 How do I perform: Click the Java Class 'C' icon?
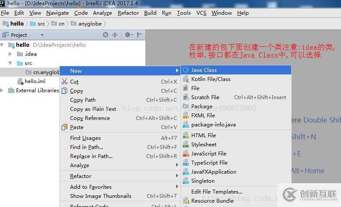point(186,70)
